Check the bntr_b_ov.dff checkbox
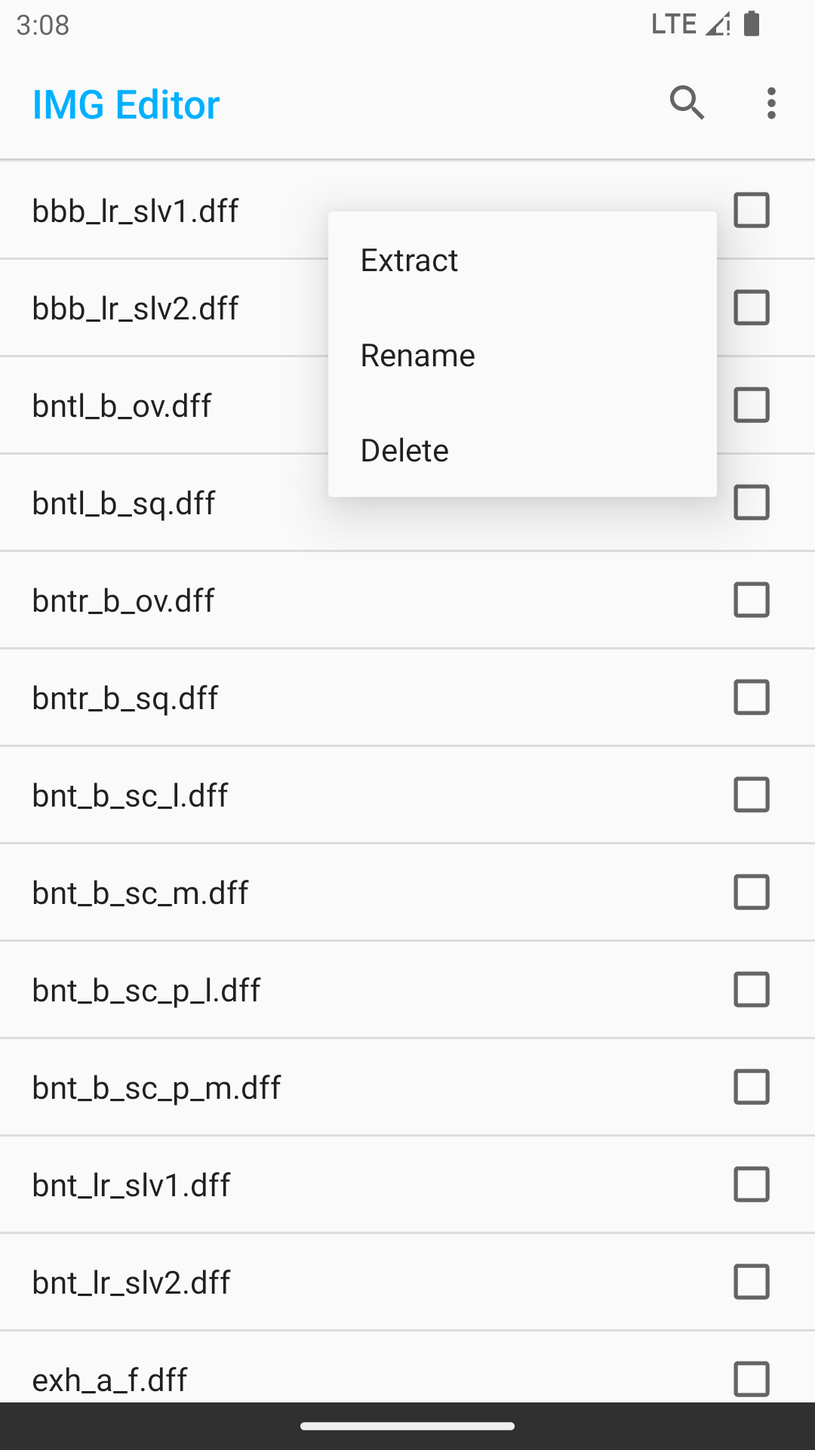 (752, 600)
